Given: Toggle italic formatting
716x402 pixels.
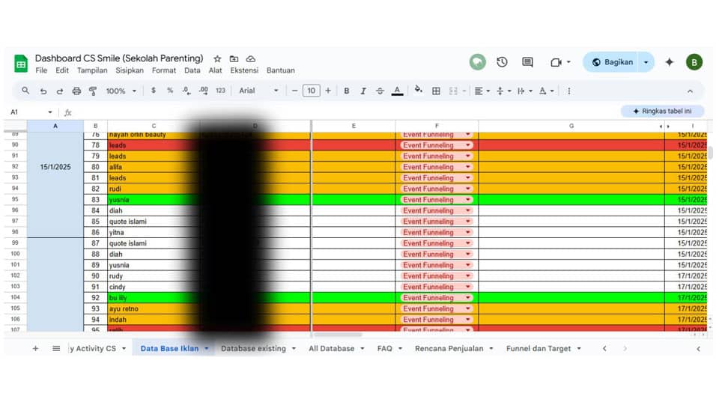Looking at the screenshot, I should 363,91.
